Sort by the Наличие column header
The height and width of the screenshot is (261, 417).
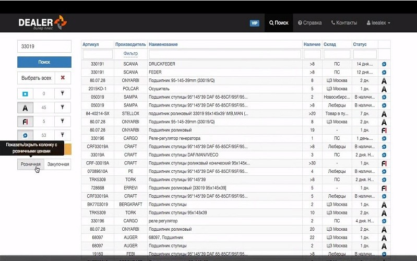[312, 44]
